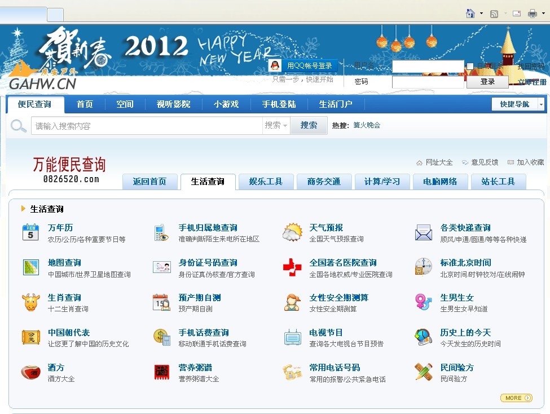Toggle the 自动登录 checkbox

(x=470, y=66)
